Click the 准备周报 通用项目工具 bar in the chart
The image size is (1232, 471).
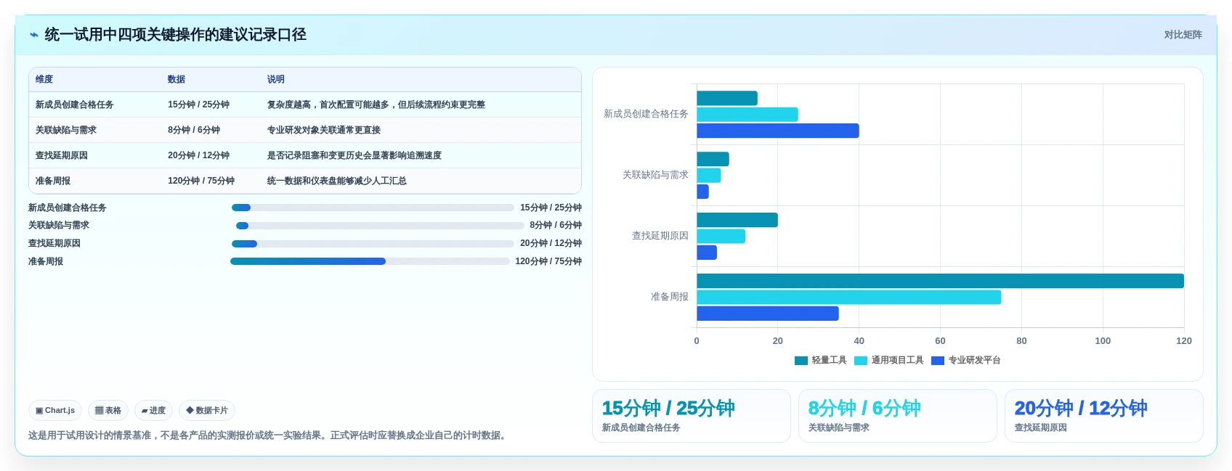click(x=849, y=297)
